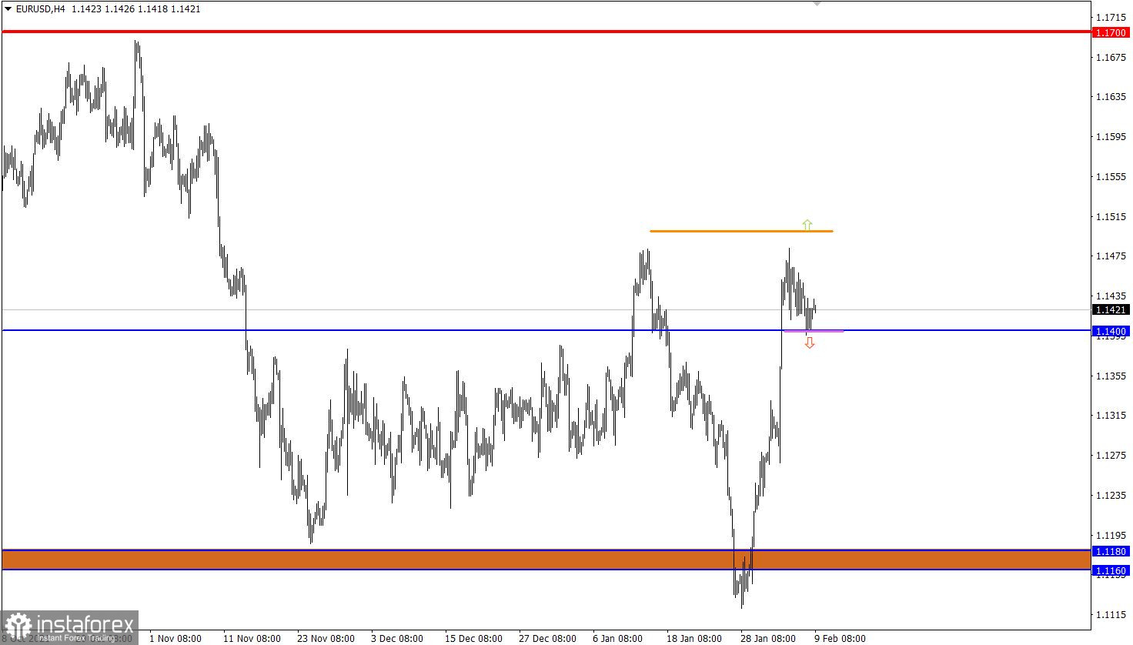
Task: Click the 1.1275 price scale value
Action: coord(1111,455)
